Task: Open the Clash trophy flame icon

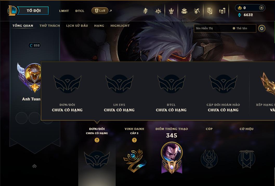Action: 171,11
